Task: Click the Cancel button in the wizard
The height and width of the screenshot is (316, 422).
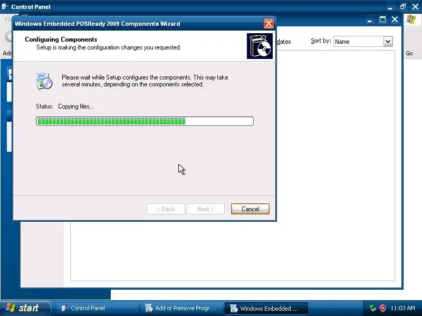Action: (250, 209)
